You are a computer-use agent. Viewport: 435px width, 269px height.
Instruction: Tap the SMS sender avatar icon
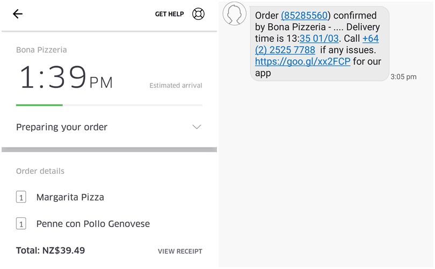tap(235, 14)
